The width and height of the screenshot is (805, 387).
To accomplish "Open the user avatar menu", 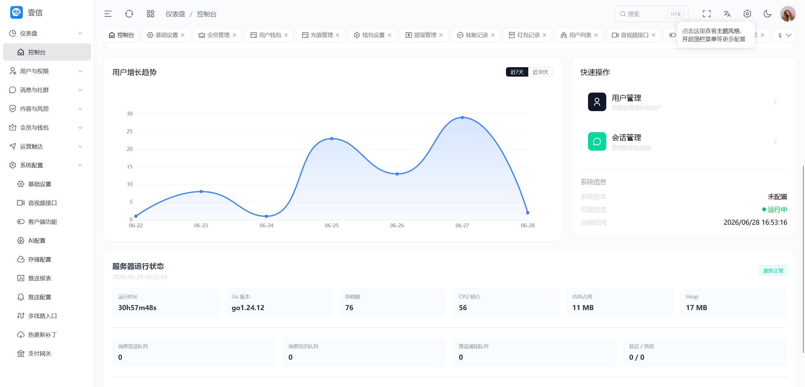I will click(x=788, y=14).
